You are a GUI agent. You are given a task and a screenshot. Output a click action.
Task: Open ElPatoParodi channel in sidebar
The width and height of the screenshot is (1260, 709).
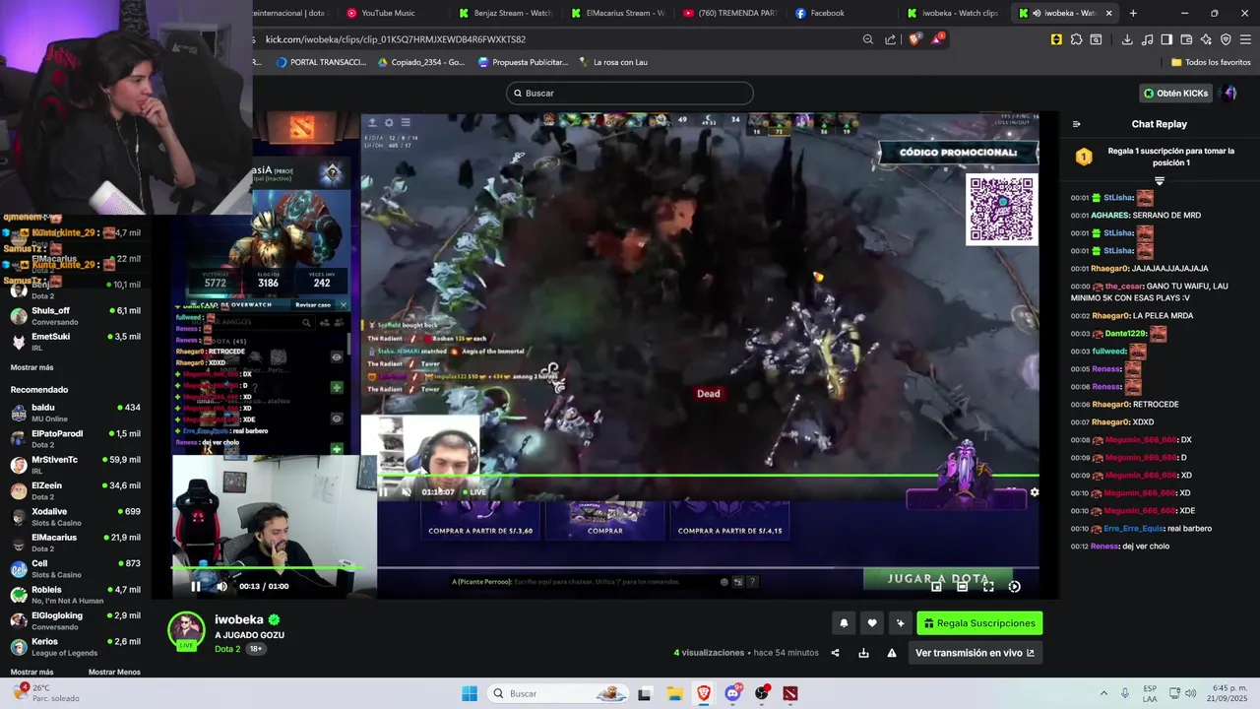(x=76, y=438)
